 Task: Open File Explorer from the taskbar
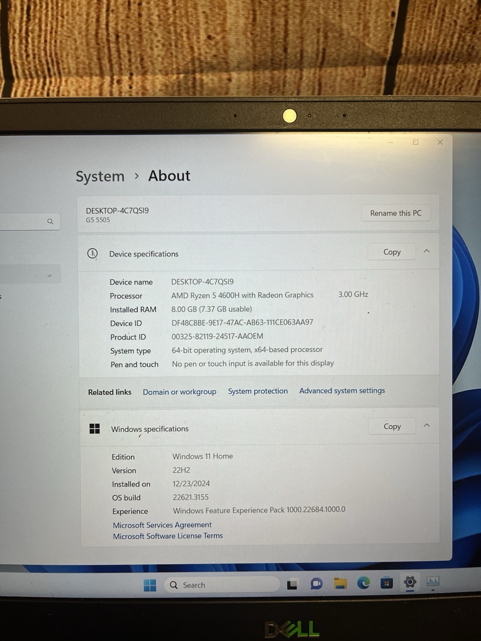click(340, 583)
